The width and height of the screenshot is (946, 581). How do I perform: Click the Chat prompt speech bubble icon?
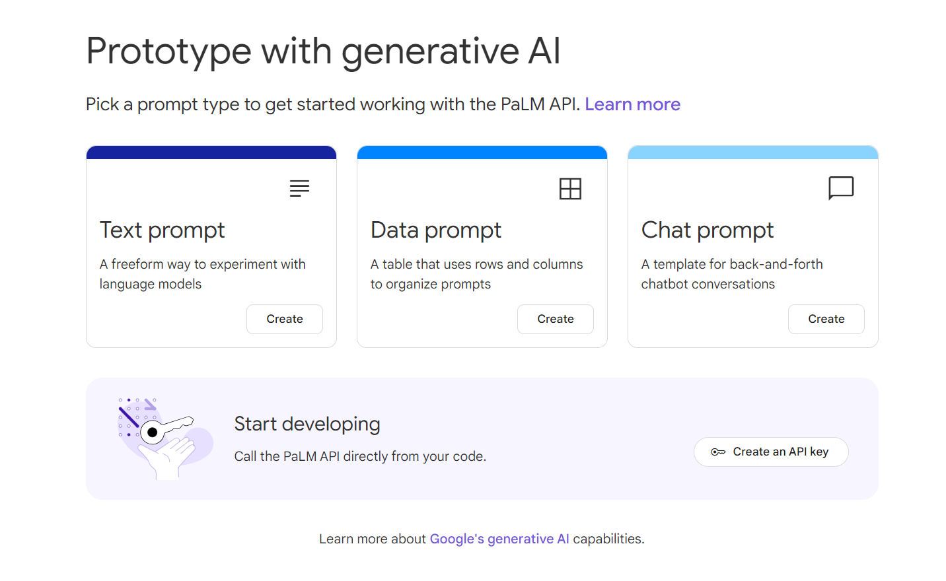pyautogui.click(x=841, y=188)
